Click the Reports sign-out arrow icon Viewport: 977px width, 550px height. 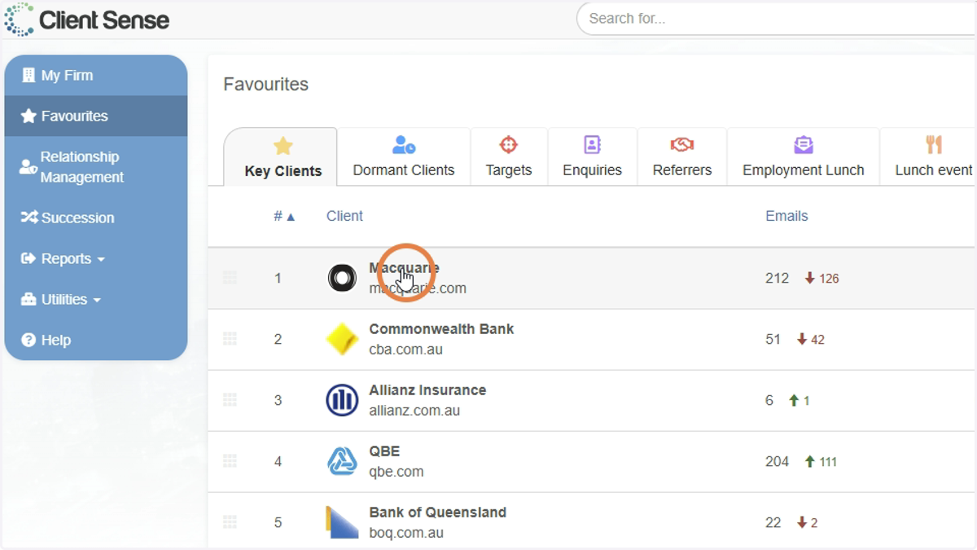28,258
